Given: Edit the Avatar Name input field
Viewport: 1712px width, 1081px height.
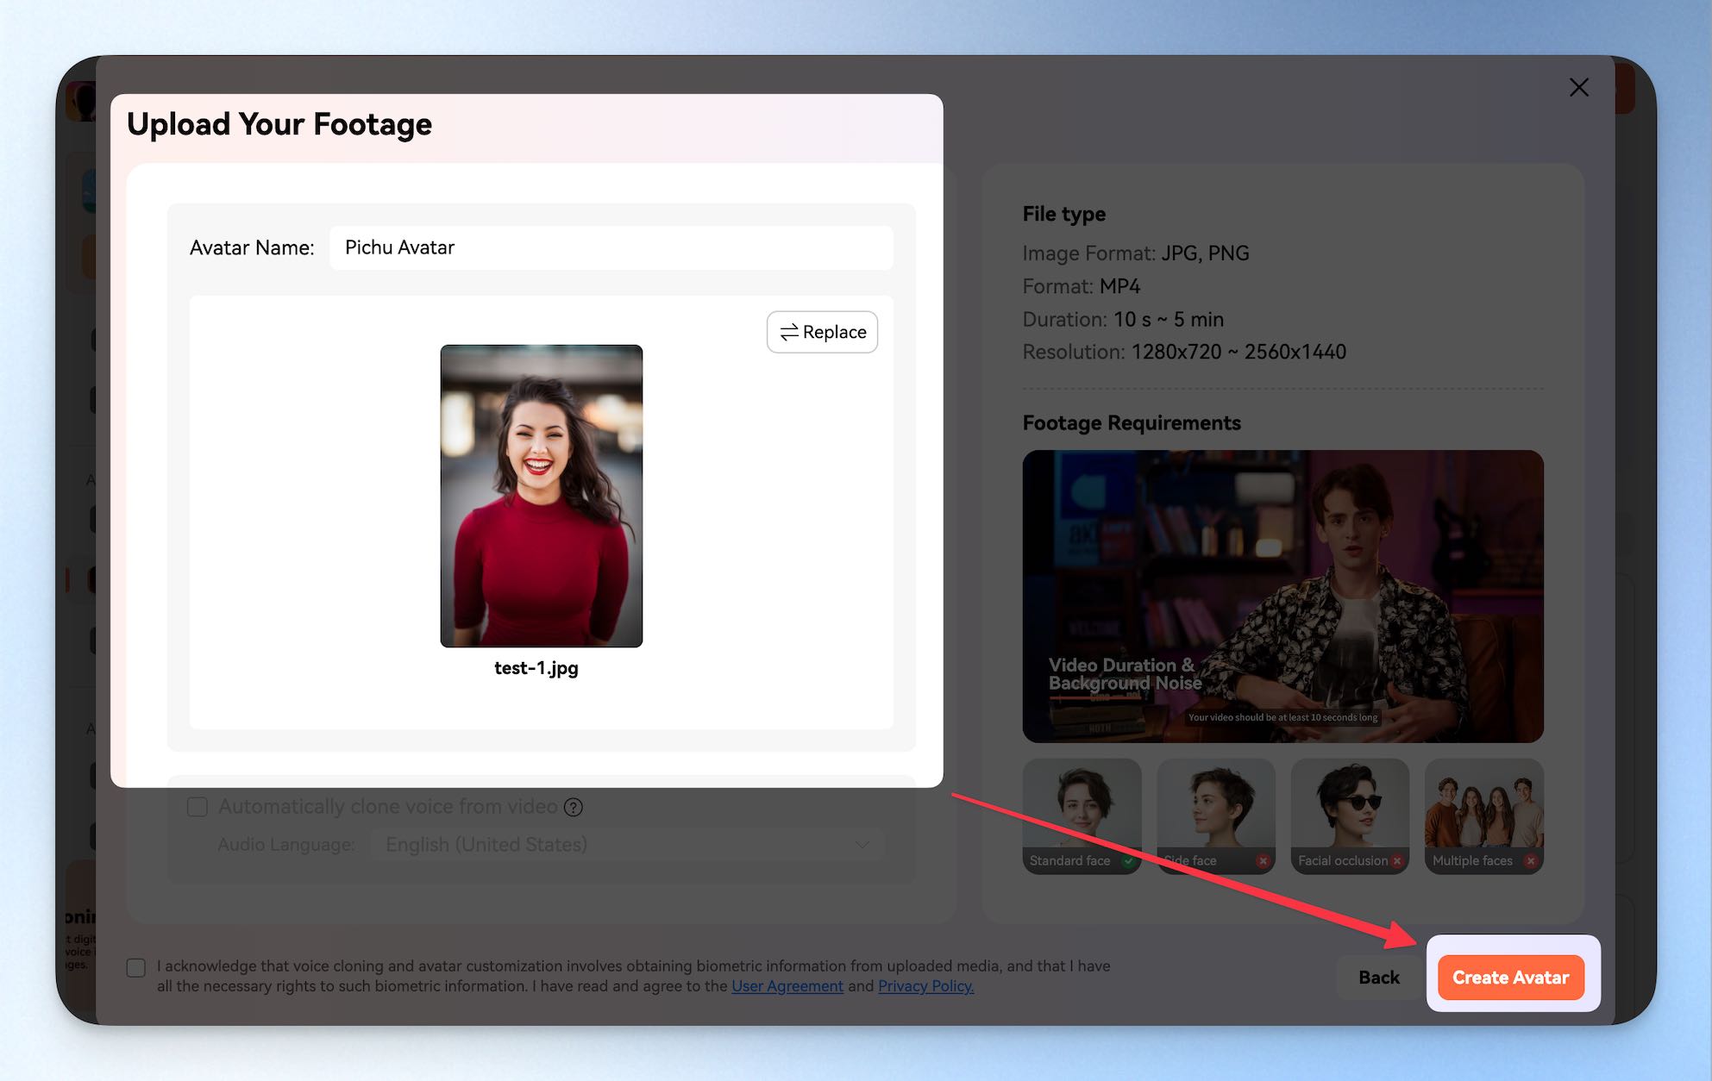Looking at the screenshot, I should (611, 247).
